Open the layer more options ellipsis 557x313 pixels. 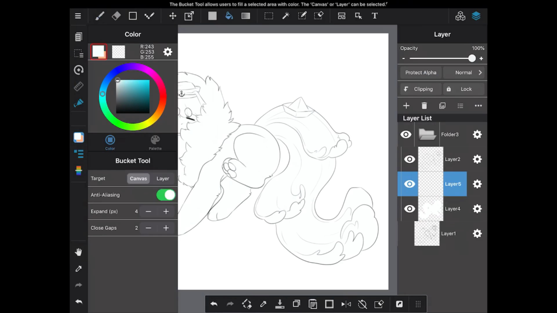(478, 106)
